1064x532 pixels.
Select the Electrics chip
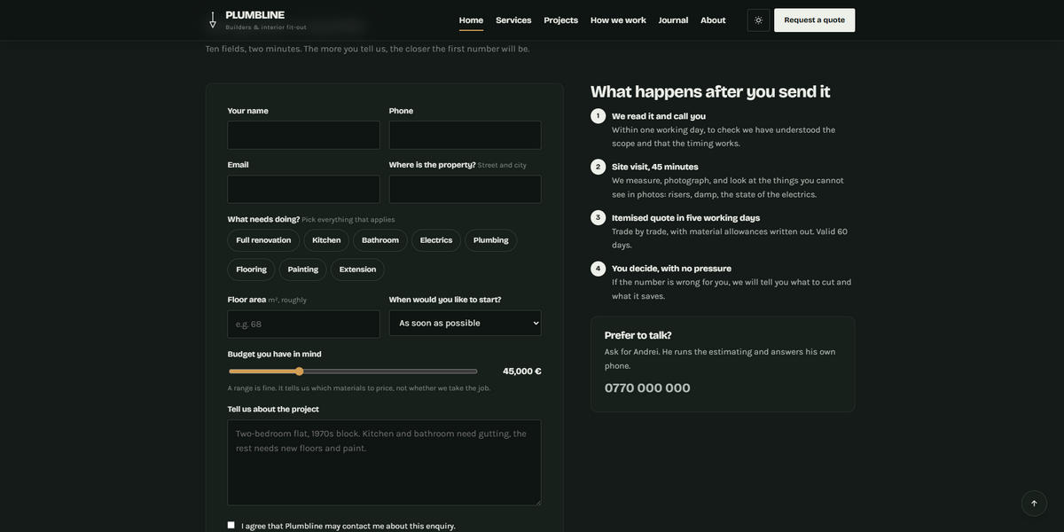[x=436, y=240]
